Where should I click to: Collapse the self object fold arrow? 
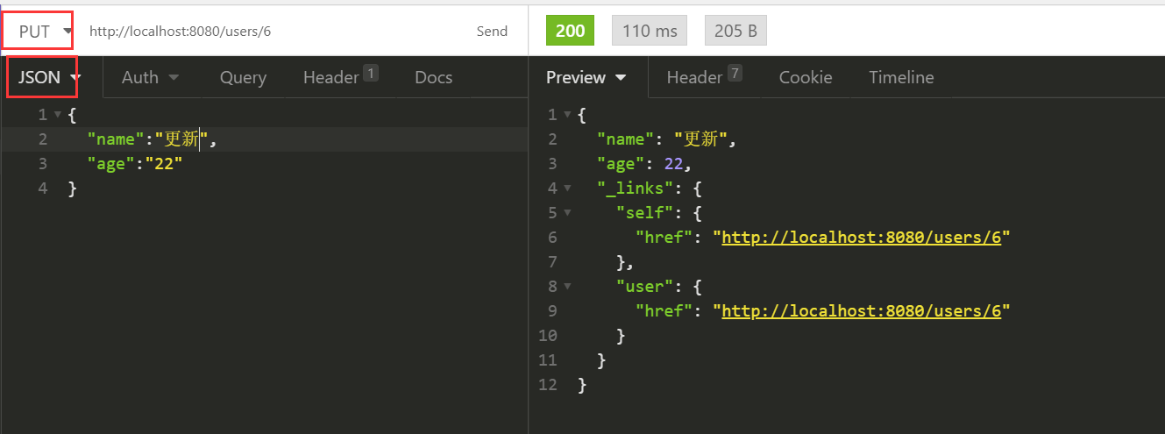tap(568, 213)
